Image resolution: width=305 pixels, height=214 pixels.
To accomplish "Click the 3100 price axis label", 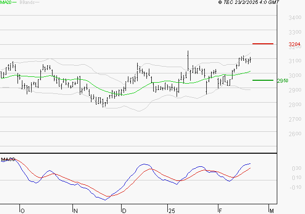I will (x=295, y=61).
